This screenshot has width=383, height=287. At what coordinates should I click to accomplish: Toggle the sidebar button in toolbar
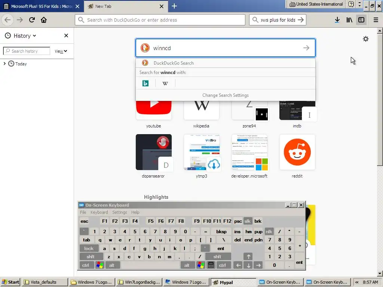pos(361,20)
